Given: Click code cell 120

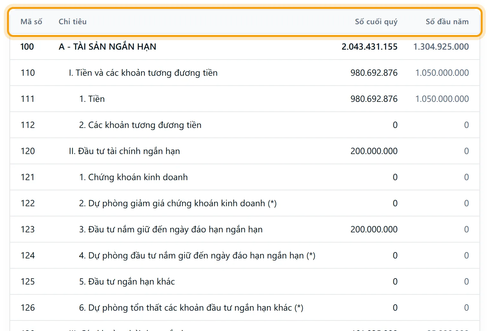Looking at the screenshot, I should [28, 151].
